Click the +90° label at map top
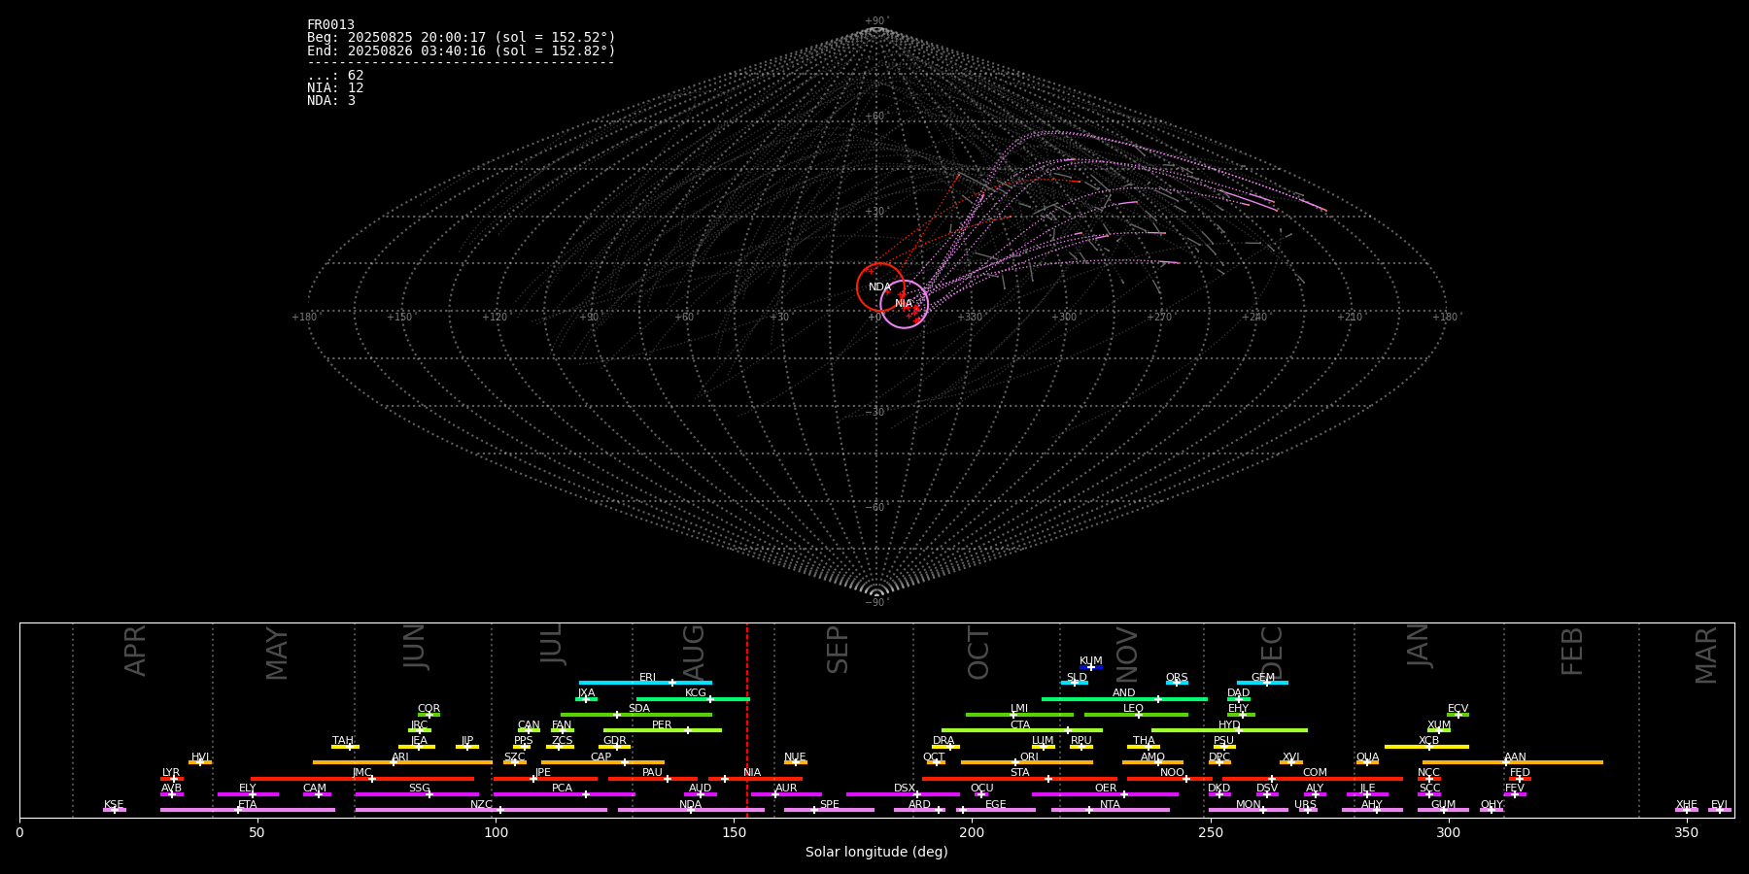Viewport: 1749px width, 874px height. pos(876,20)
